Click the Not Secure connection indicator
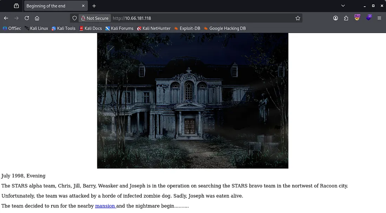386x213 pixels. click(95, 18)
